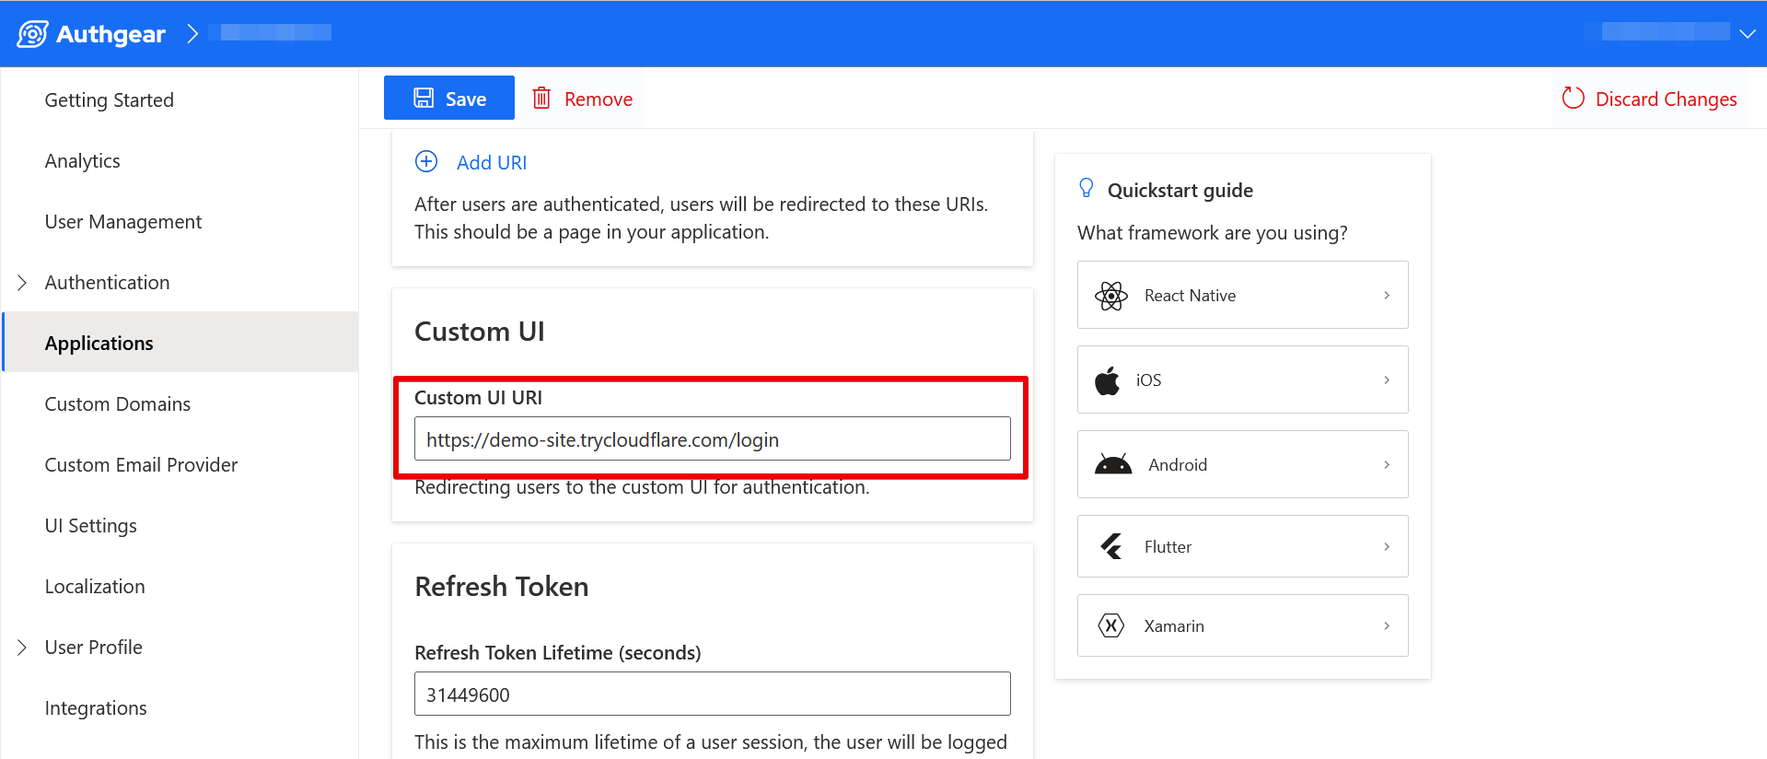Click the red Remove button

583,99
